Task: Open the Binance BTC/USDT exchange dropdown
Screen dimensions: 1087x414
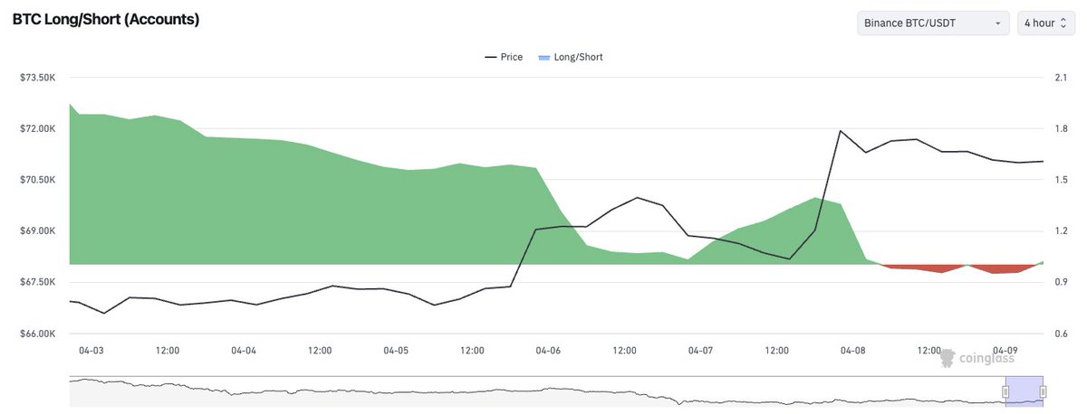Action: 932,23
